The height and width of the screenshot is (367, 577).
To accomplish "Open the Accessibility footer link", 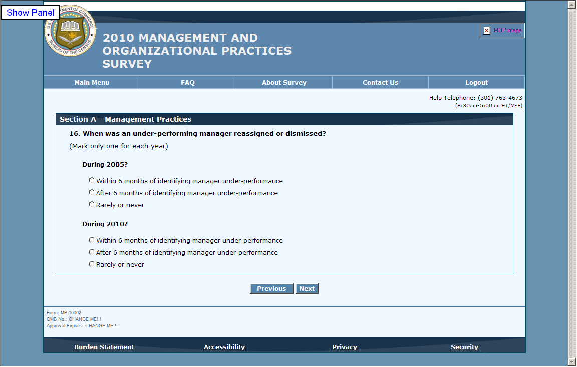I will (x=224, y=347).
